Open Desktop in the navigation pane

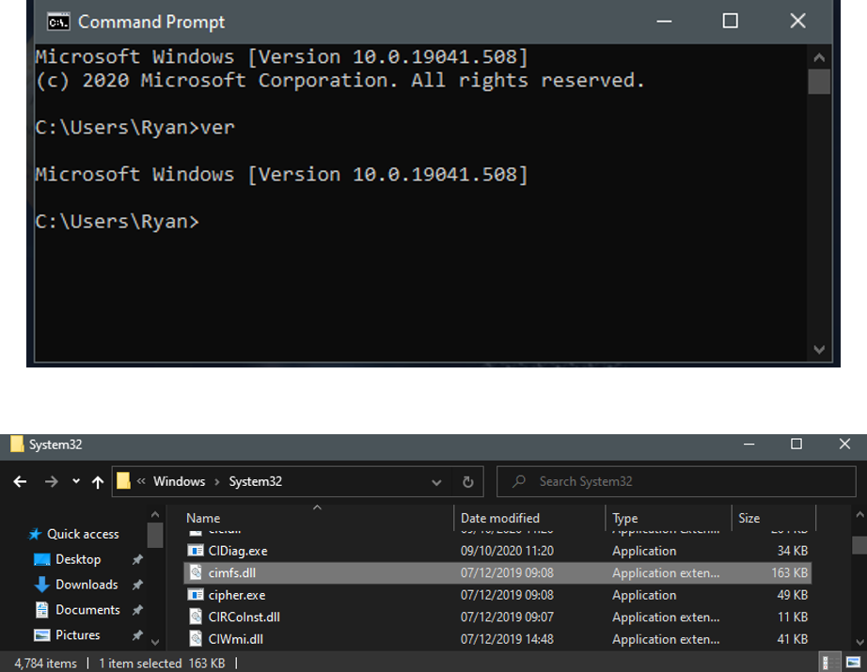(x=78, y=559)
